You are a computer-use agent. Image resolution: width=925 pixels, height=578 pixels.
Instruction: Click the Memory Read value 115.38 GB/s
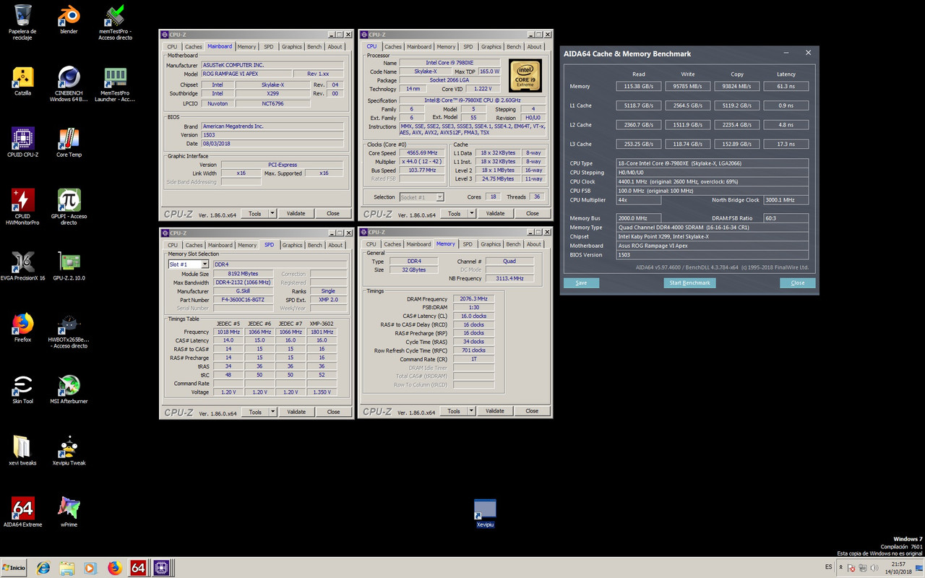click(x=638, y=87)
